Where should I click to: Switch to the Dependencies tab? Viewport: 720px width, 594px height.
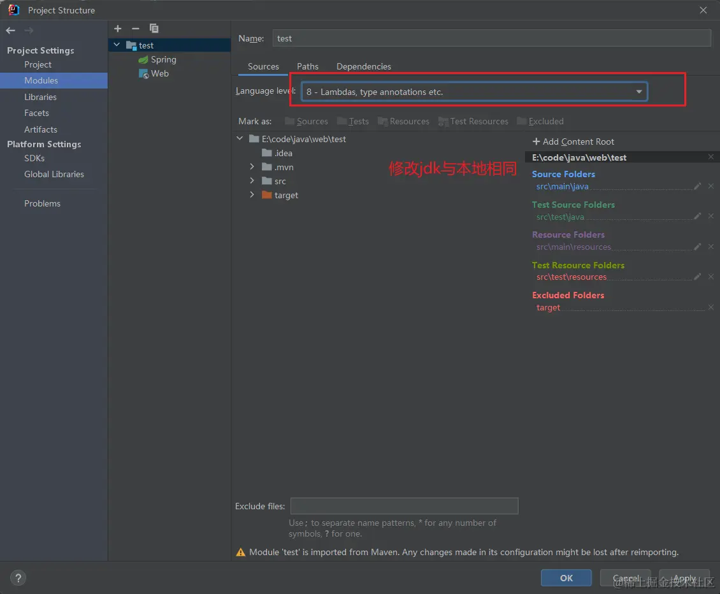coord(364,67)
